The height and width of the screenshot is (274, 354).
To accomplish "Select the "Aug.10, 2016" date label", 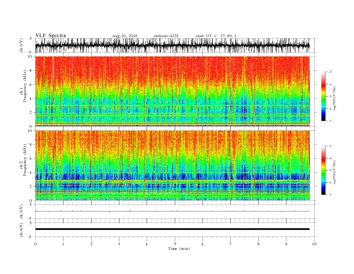I will (x=125, y=36).
